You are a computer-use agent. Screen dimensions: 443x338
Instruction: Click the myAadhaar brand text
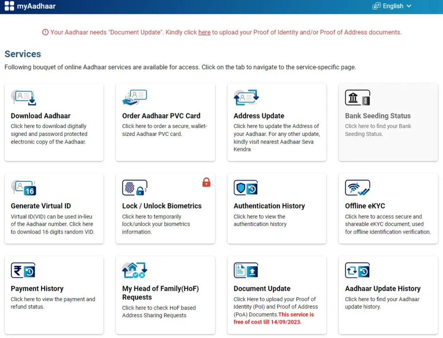pos(36,6)
